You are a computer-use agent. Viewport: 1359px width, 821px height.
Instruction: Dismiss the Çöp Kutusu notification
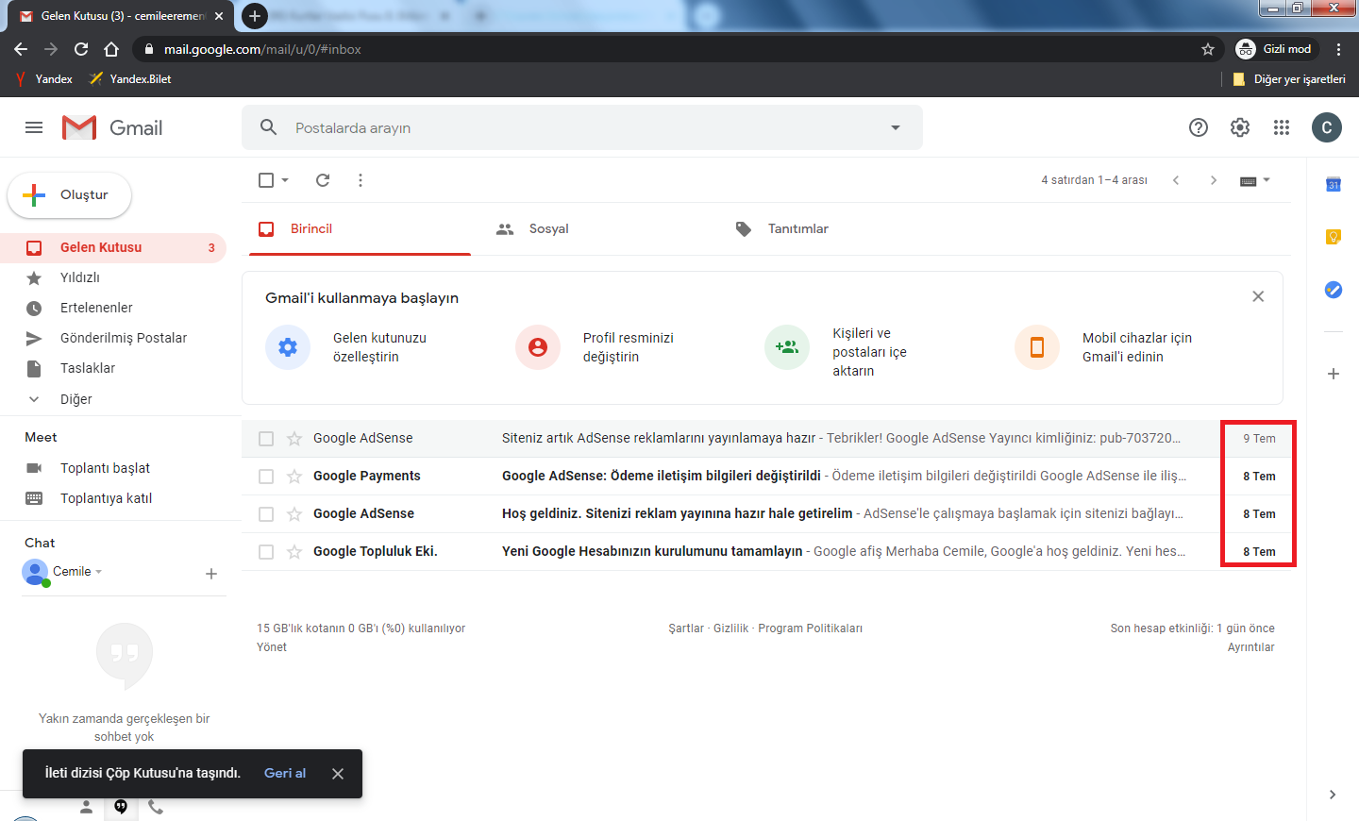click(x=338, y=774)
